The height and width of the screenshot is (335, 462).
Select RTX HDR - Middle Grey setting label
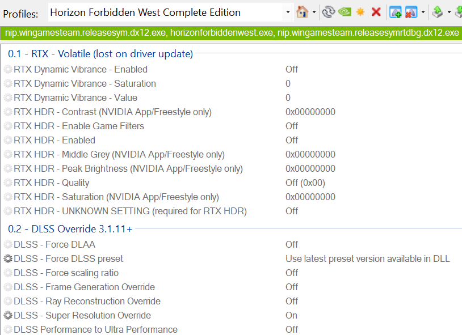click(x=119, y=155)
